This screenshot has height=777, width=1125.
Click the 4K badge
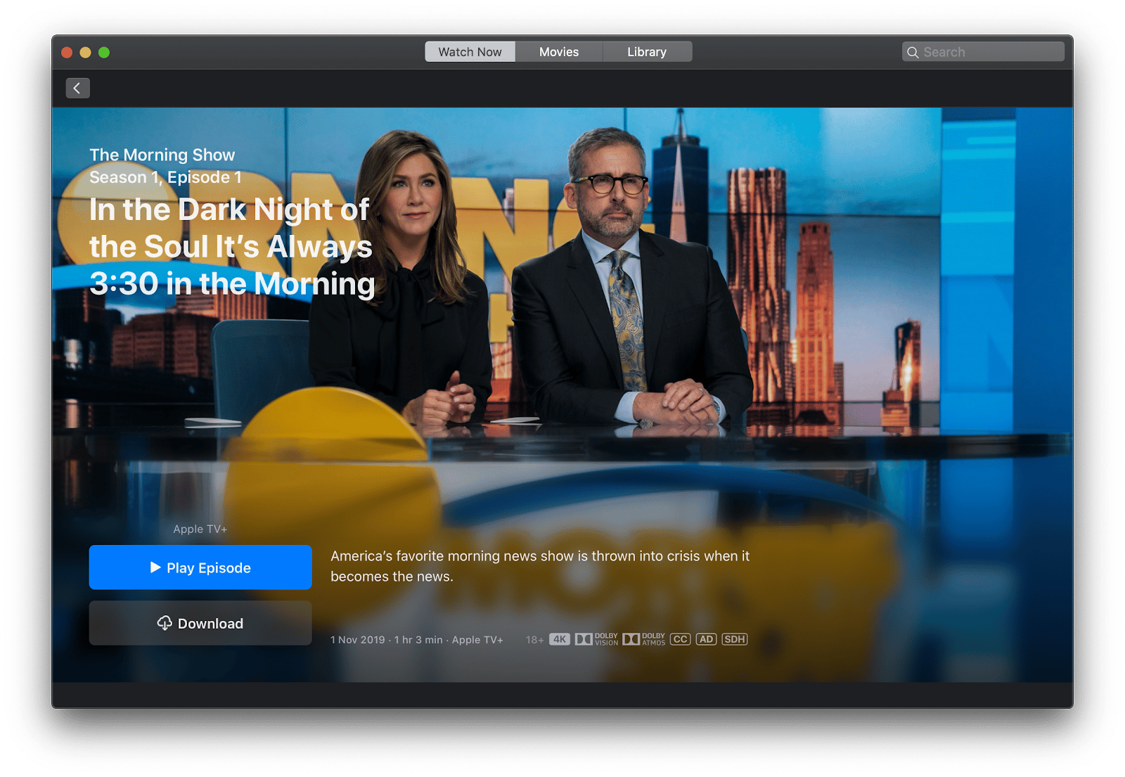coord(560,639)
